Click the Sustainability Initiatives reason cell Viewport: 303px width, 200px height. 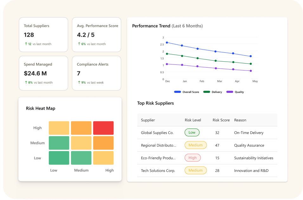tap(254, 158)
